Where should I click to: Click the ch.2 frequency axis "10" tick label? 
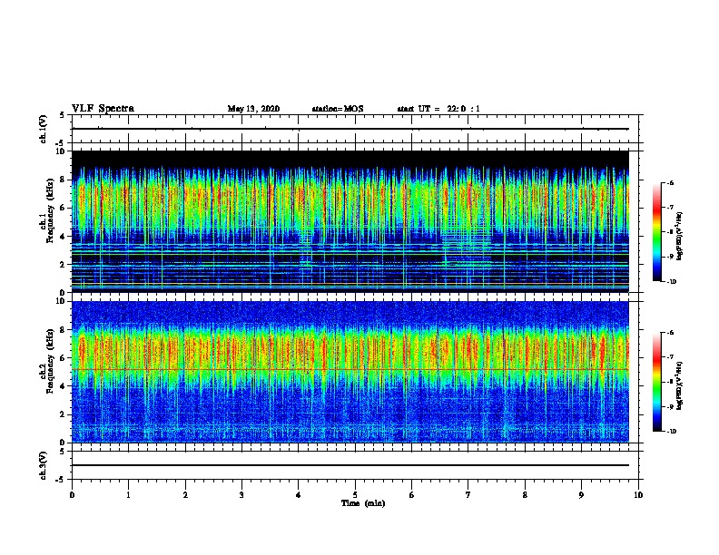point(61,301)
